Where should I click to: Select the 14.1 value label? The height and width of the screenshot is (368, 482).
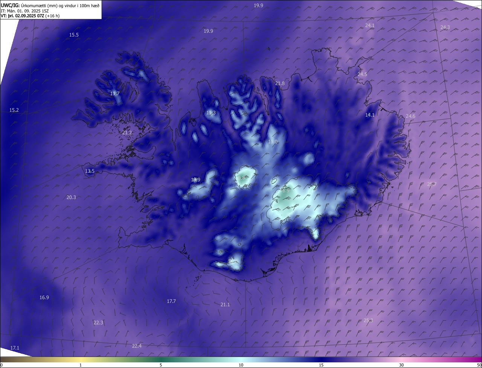(x=370, y=115)
